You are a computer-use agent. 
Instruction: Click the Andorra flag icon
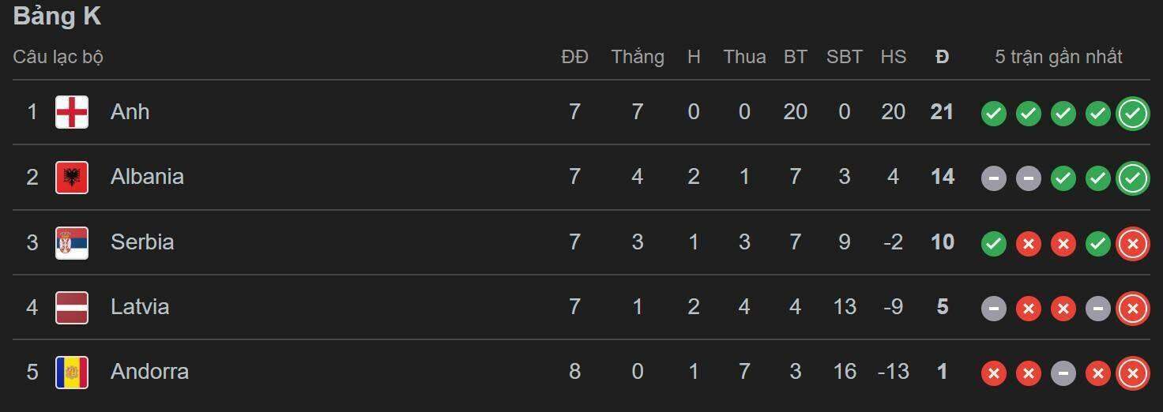point(72,372)
